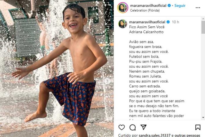Image resolution: width=205 pixels, height=137 pixels.
Task: Like the post with the heart icon
Action: 122,127
